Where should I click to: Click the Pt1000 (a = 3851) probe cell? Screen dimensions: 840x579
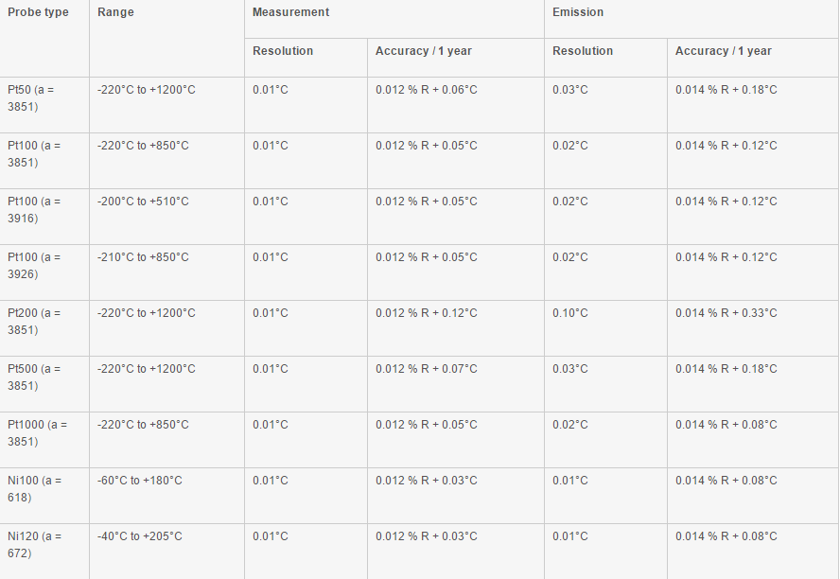click(38, 432)
